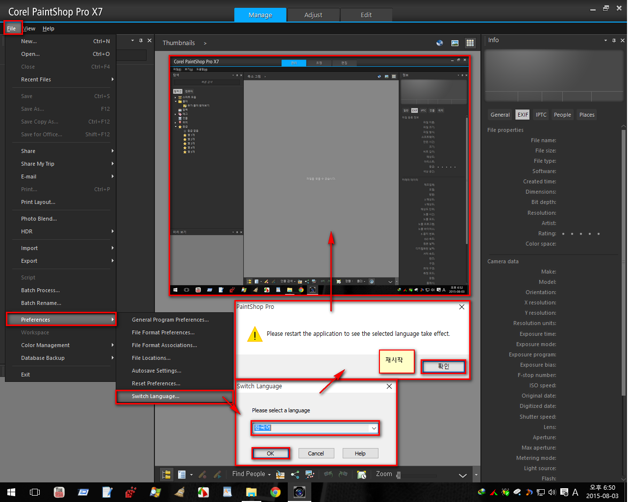Click the Thumbnails breadcrumb arrow
Viewport: 628px width, 502px height.
point(205,43)
